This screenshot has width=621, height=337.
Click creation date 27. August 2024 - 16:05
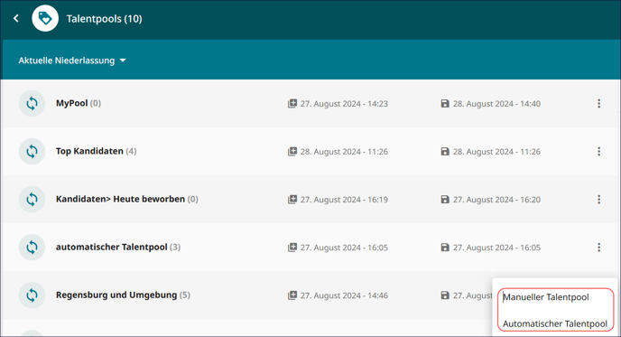coord(344,248)
